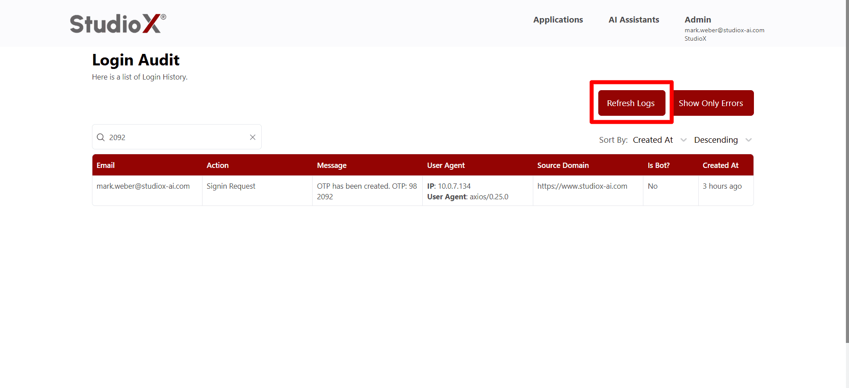This screenshot has width=849, height=388.
Task: Click the account email in the header
Action: click(x=724, y=30)
